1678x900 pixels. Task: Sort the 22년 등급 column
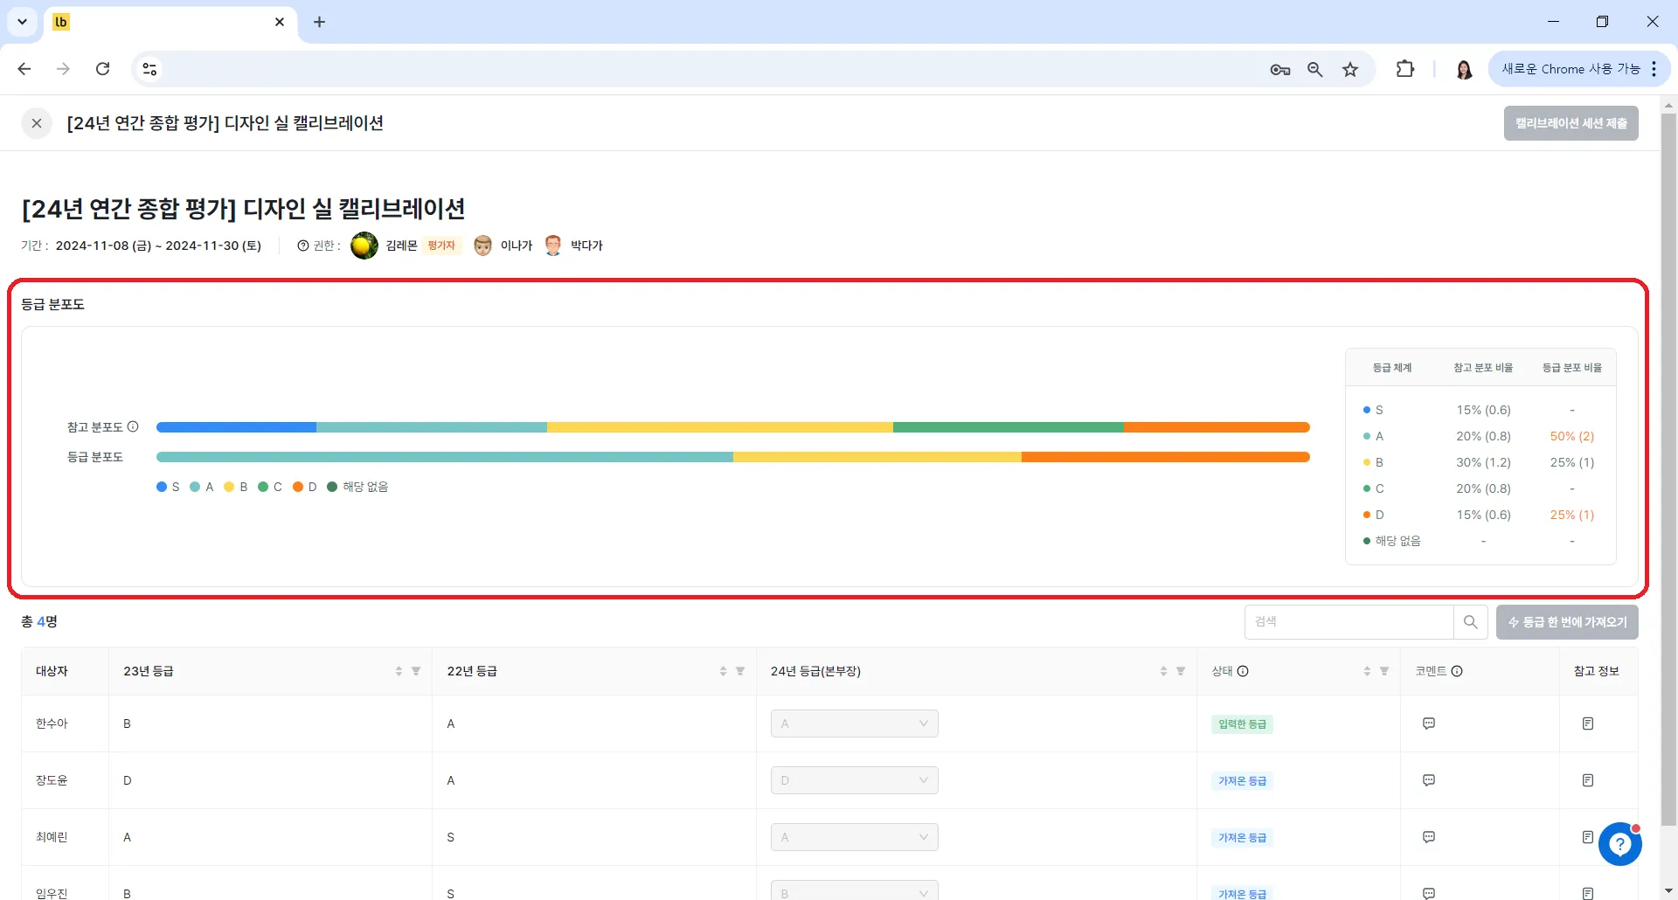tap(723, 671)
